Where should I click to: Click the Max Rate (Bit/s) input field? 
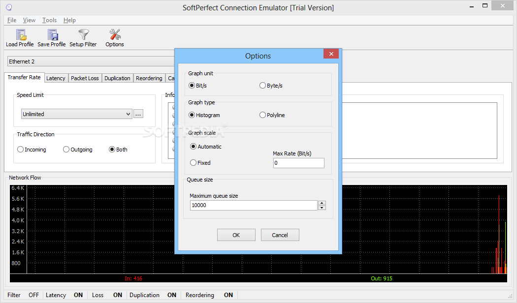[299, 163]
